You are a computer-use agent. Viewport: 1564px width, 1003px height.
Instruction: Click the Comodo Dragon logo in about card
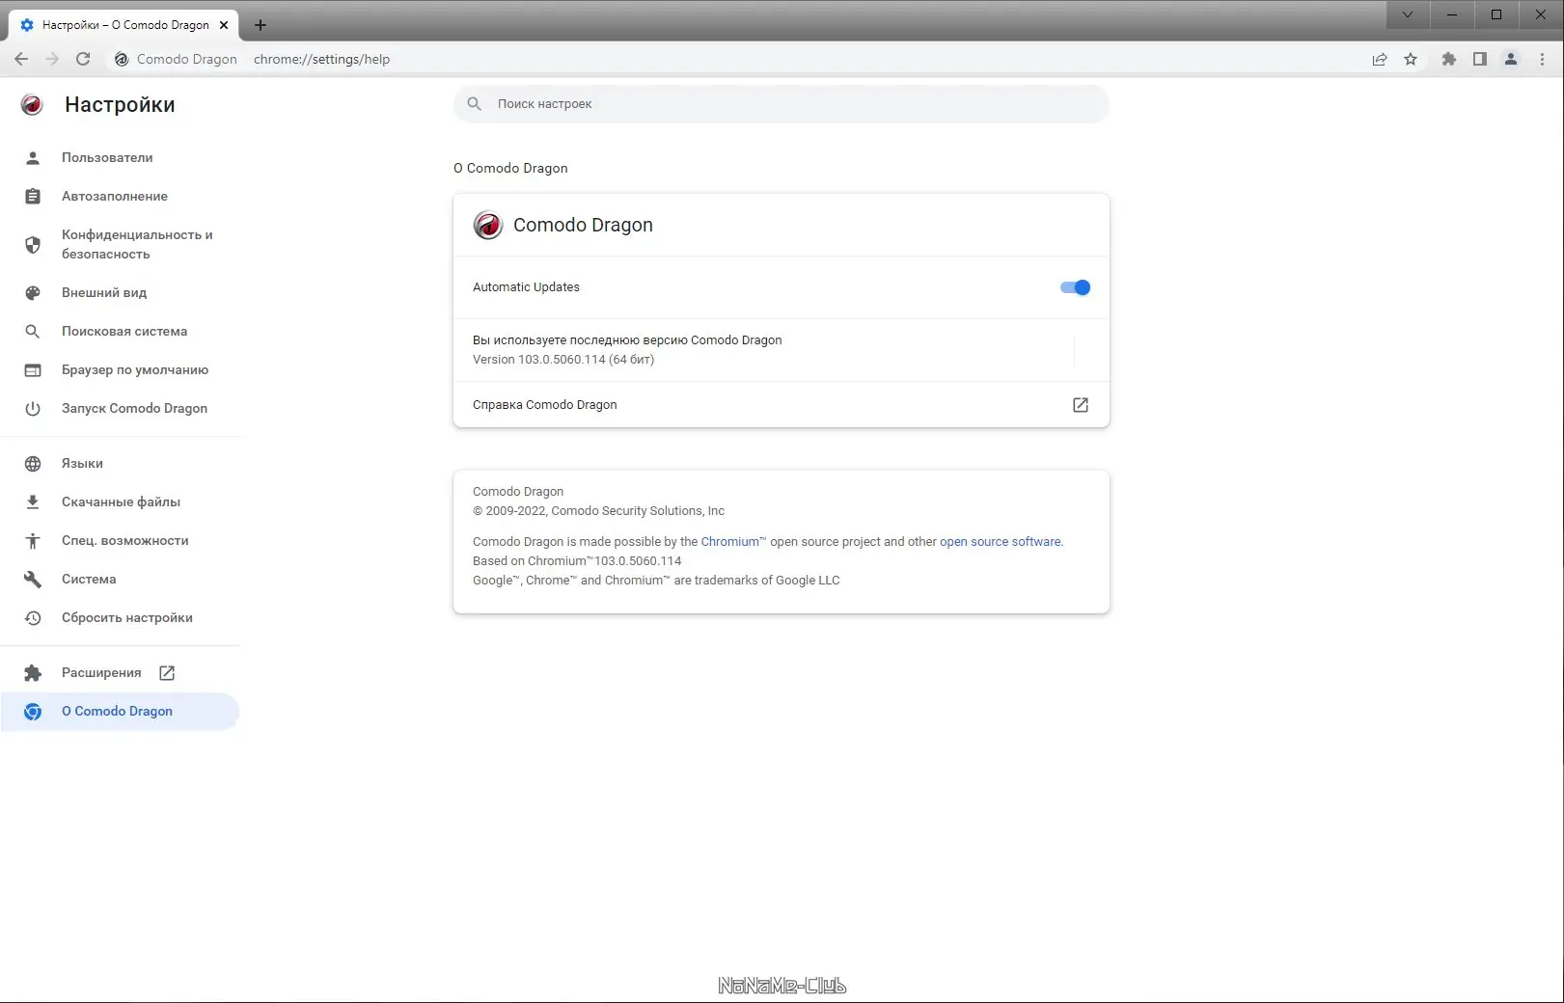coord(488,225)
